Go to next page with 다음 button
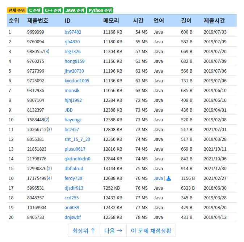Viewport: 244px width, 242px height. tap(113, 230)
